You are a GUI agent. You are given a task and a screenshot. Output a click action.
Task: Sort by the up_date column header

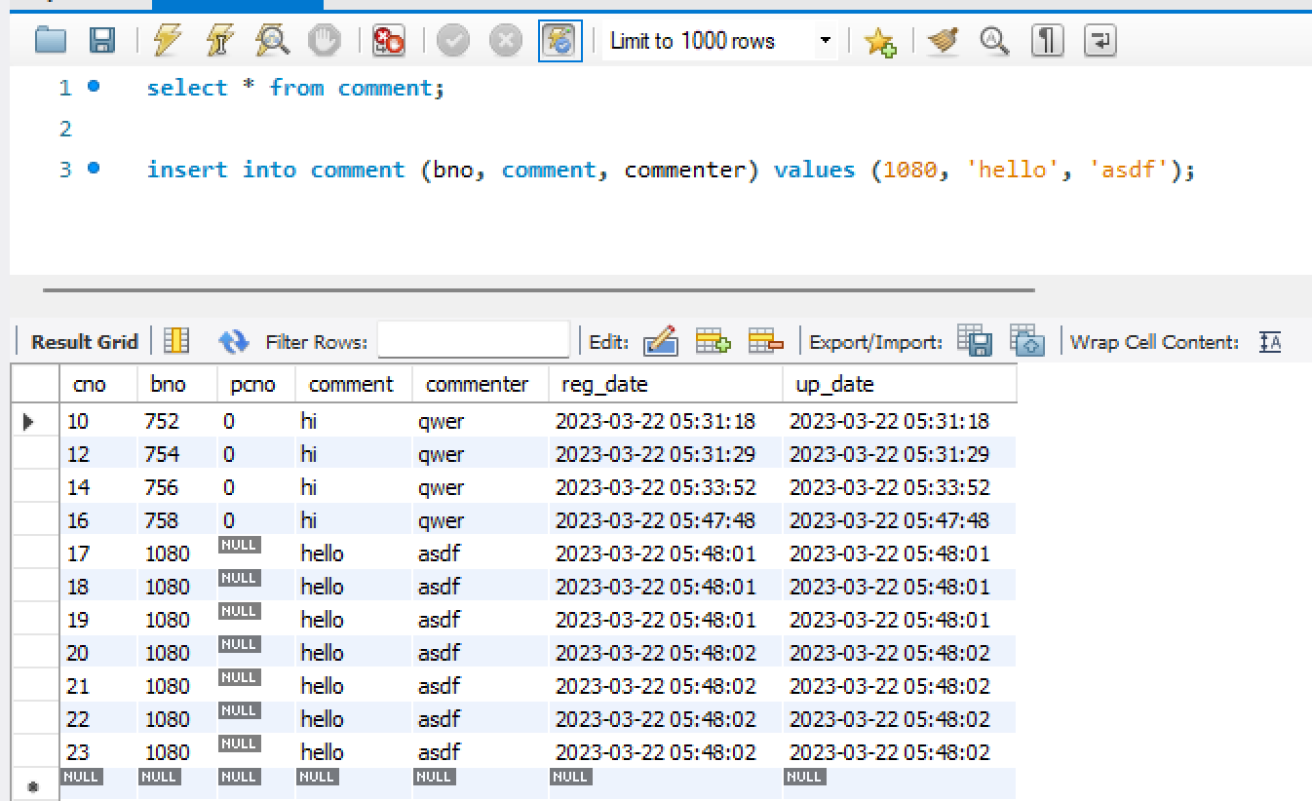point(899,384)
